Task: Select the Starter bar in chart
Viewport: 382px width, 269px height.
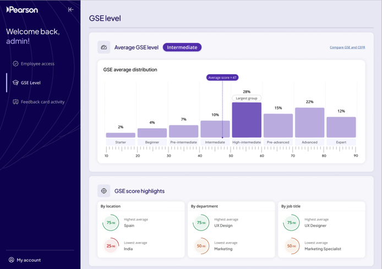Action: (x=121, y=135)
